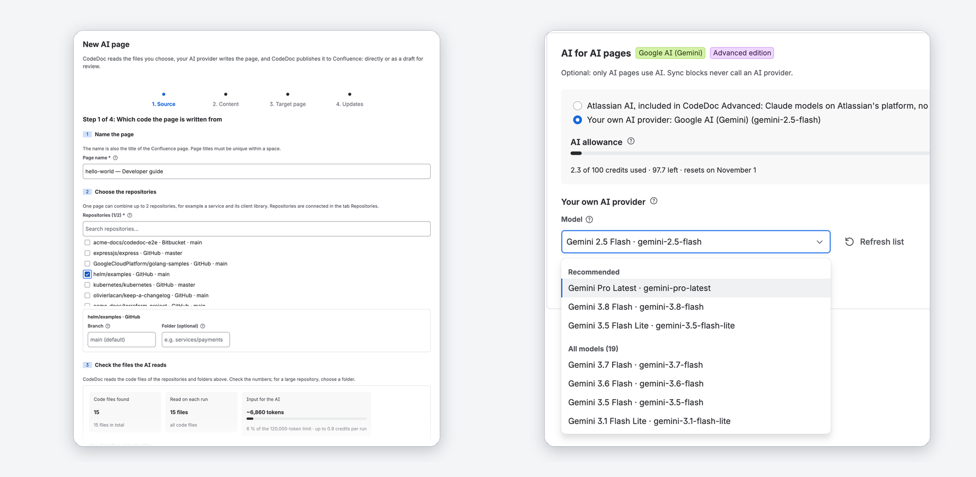Check the kubernetes/kubernetes repository

point(88,285)
